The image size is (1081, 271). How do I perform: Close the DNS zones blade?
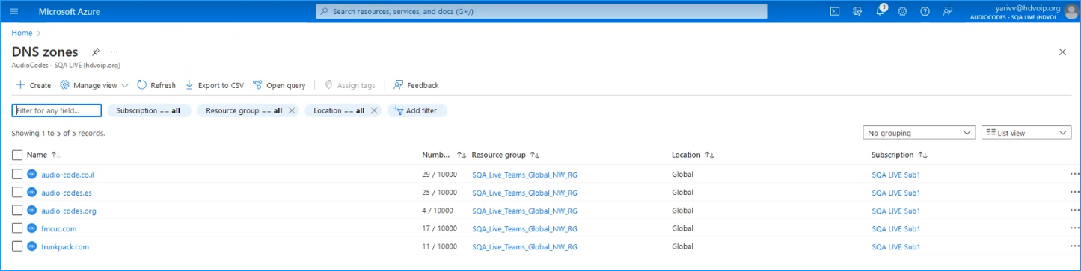tap(1062, 52)
